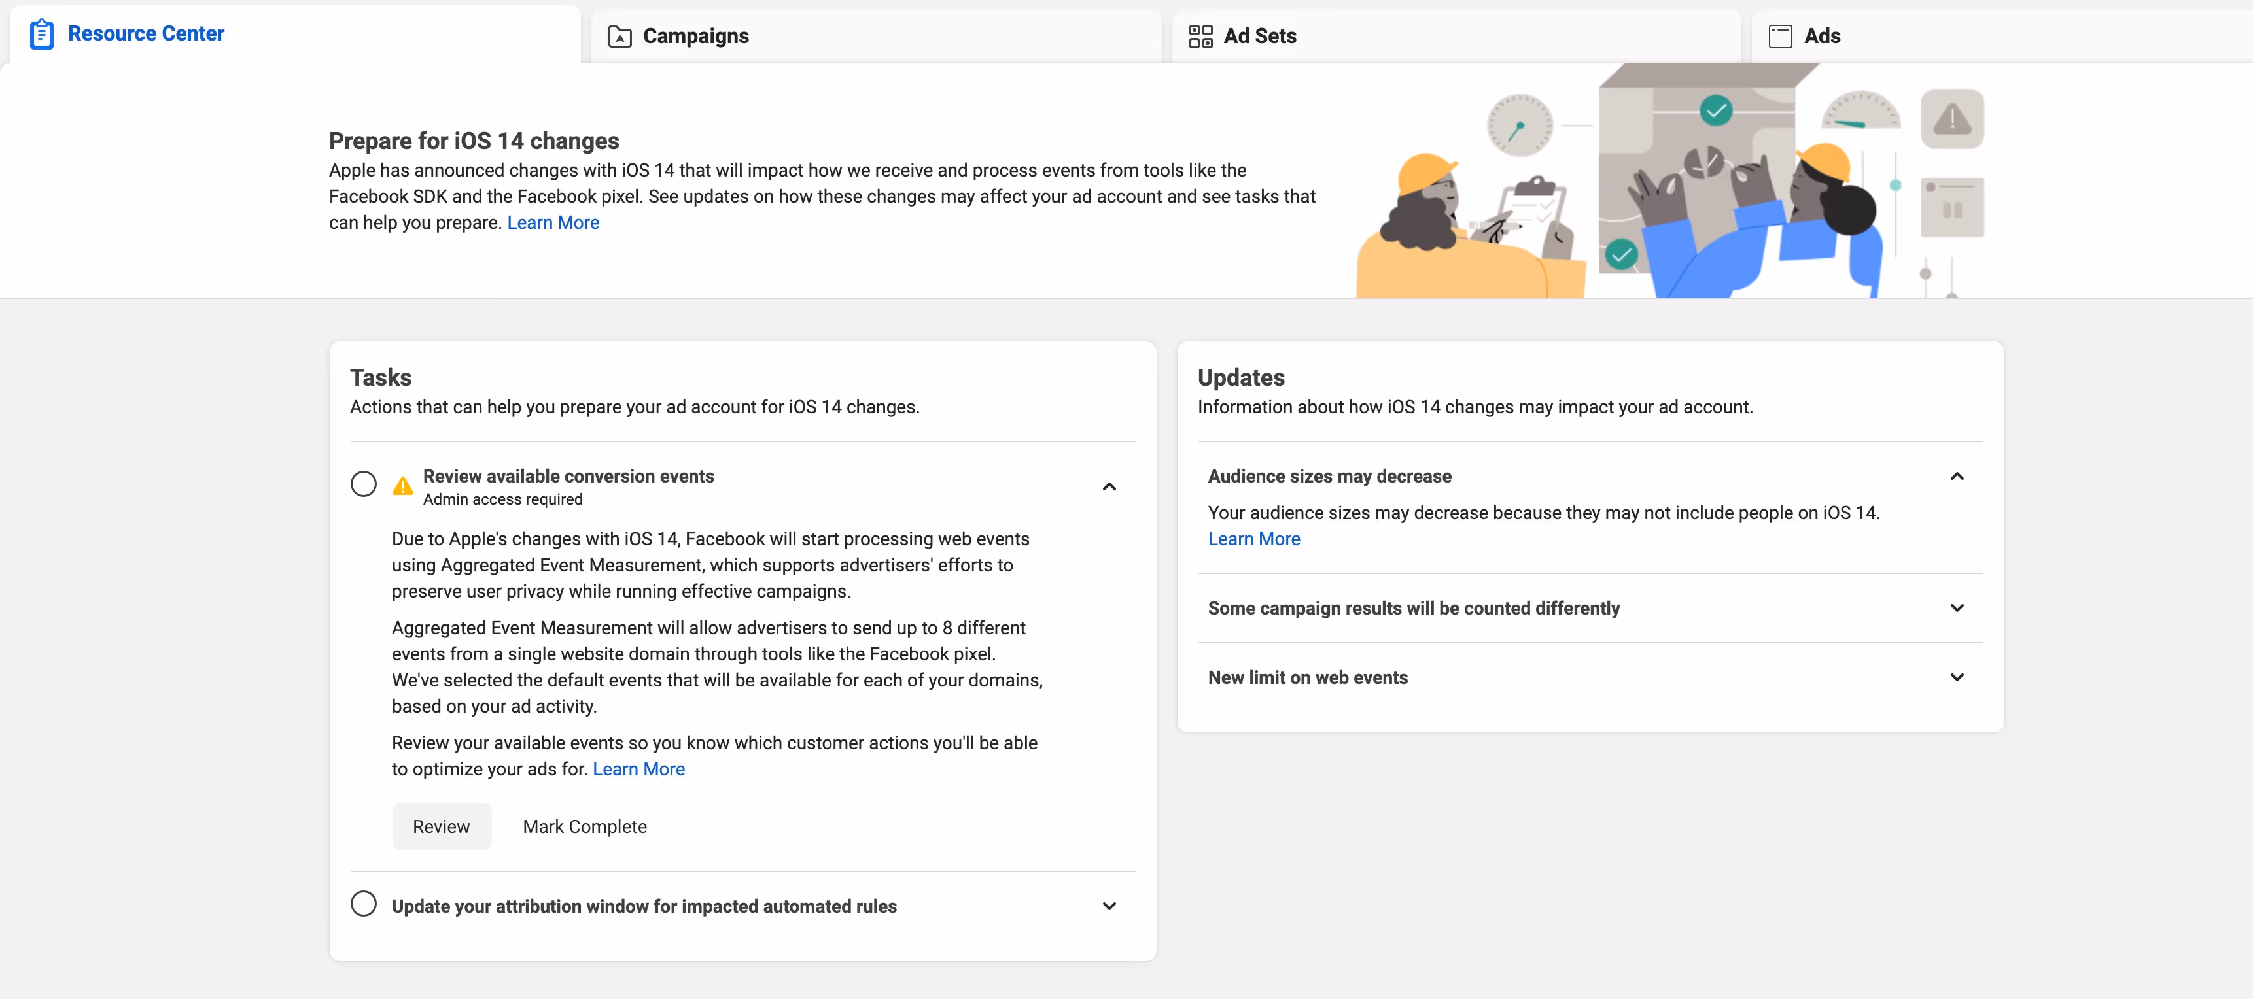The height and width of the screenshot is (999, 2253).
Task: Mark Update your attribution window circle
Action: [364, 904]
